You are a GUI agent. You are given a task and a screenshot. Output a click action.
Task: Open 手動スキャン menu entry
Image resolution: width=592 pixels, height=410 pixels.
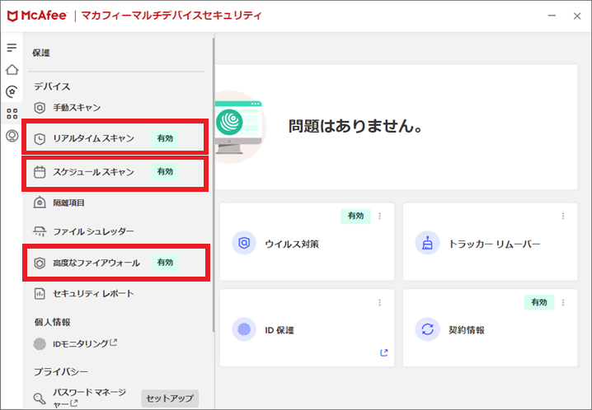pos(77,108)
